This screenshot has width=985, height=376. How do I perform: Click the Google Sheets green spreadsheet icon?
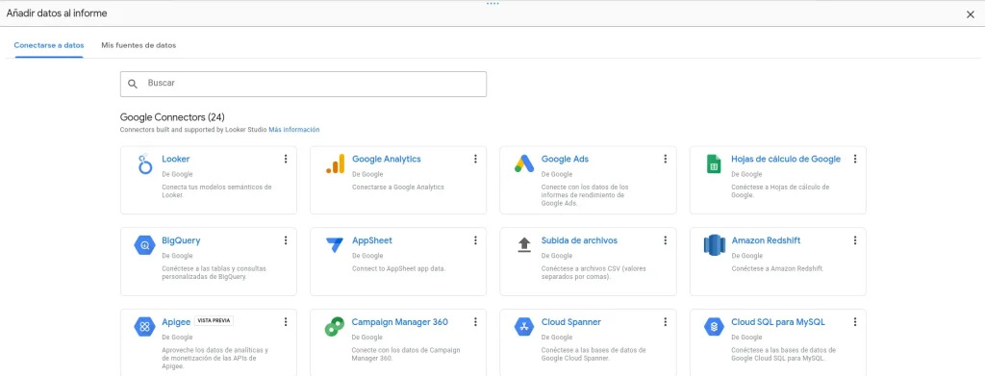click(x=714, y=163)
